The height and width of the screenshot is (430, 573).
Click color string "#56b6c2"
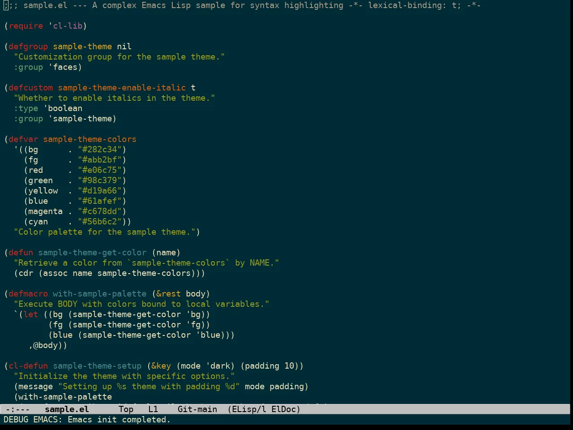[x=100, y=222]
